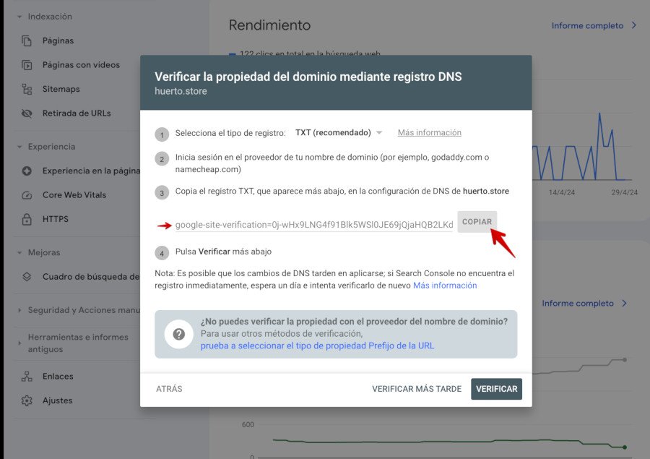Open Páginas con vídeos report

pos(81,65)
